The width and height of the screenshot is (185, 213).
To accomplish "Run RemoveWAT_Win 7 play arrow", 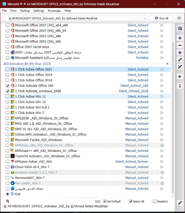I will point(162,178).
